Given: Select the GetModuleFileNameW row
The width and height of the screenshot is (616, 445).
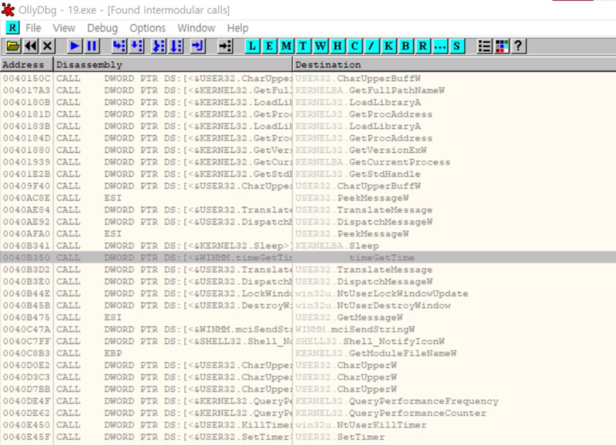Looking at the screenshot, I should tap(308, 353).
